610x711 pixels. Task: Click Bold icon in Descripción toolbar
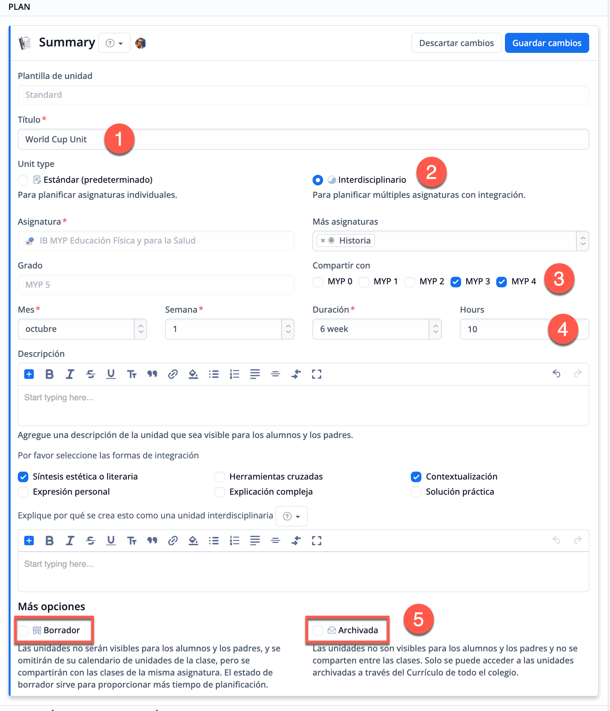pos(49,374)
